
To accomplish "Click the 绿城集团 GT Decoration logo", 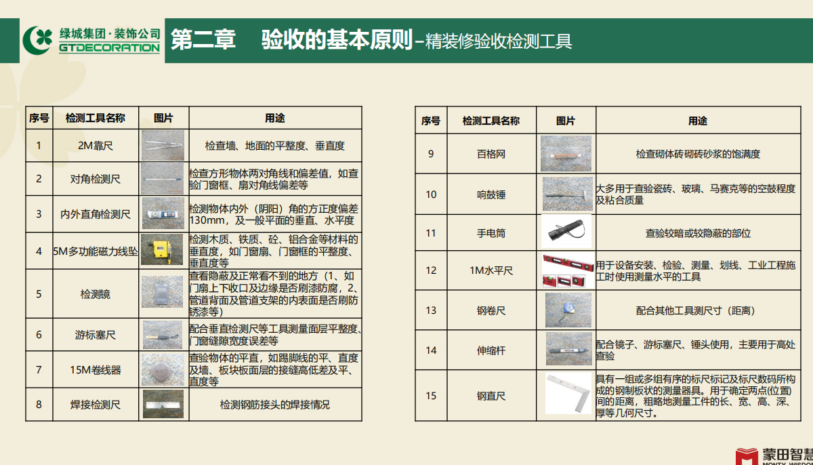I will pyautogui.click(x=92, y=40).
